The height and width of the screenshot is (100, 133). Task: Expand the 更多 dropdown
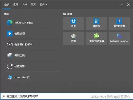43,5
